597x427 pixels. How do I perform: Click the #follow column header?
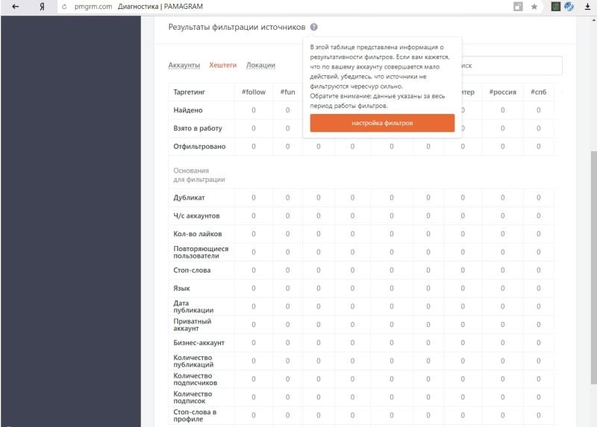coord(254,92)
